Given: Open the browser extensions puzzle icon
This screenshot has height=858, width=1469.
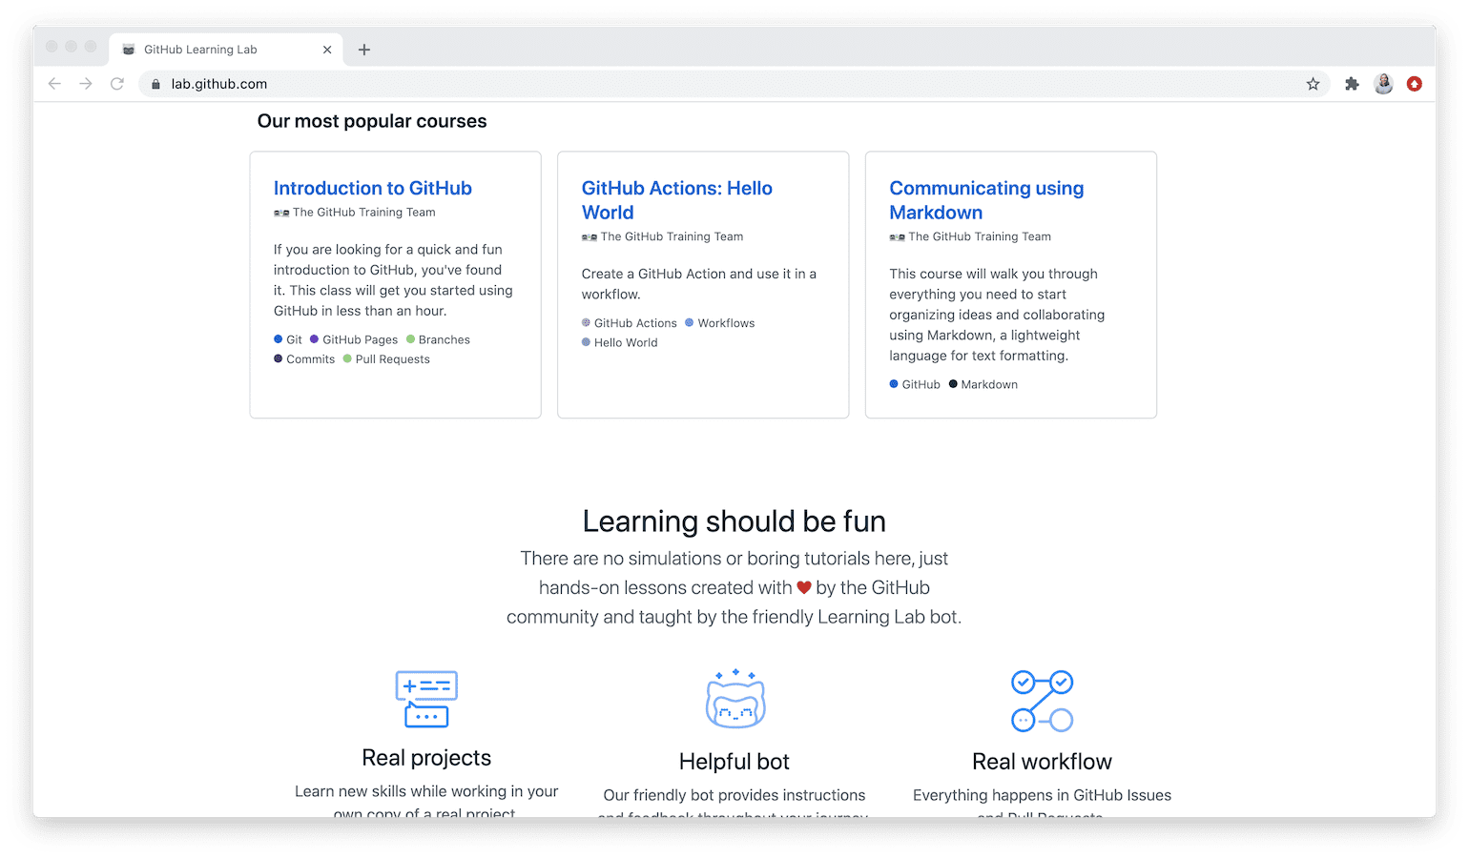Looking at the screenshot, I should (1352, 84).
